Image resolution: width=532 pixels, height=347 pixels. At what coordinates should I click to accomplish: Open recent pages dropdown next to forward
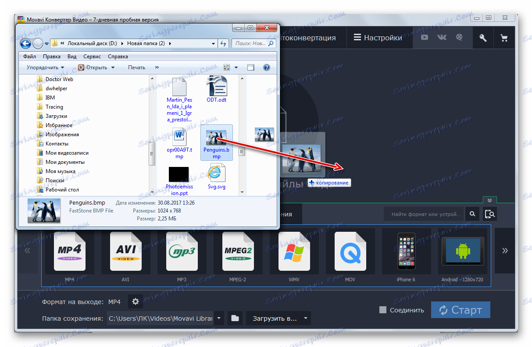point(47,43)
